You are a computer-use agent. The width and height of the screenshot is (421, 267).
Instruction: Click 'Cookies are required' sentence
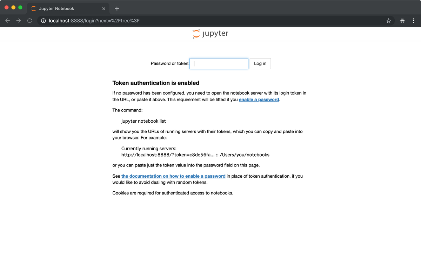[x=173, y=193]
